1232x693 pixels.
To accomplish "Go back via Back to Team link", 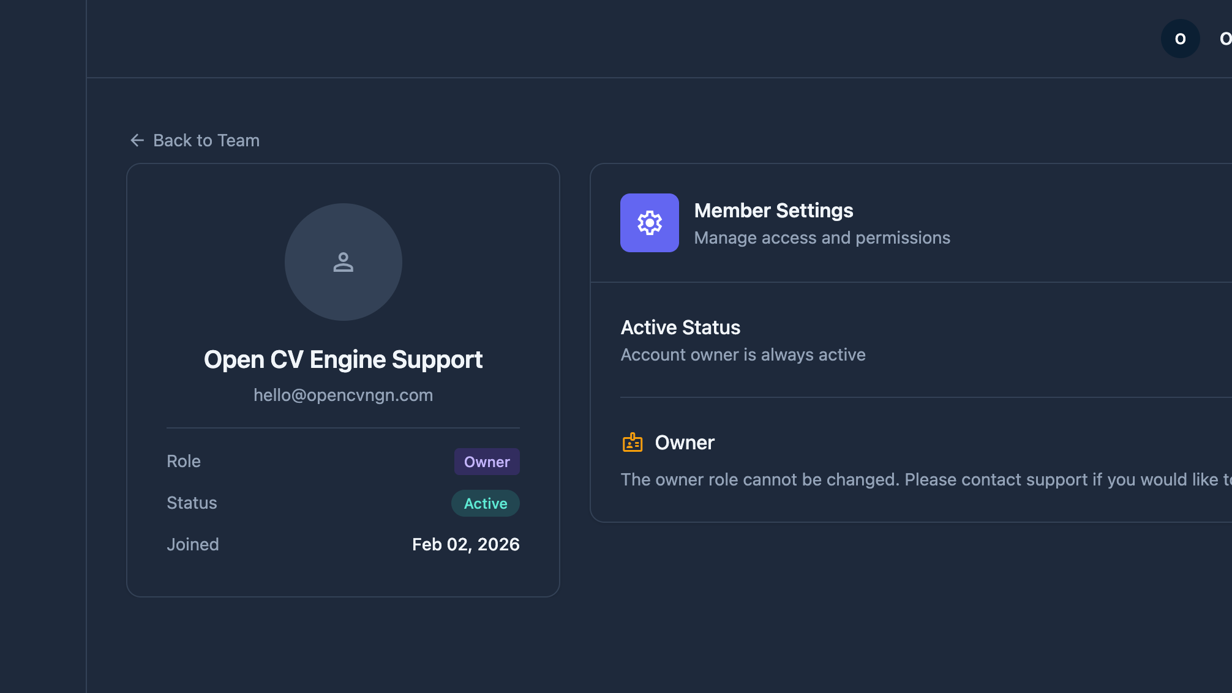I will pos(206,140).
